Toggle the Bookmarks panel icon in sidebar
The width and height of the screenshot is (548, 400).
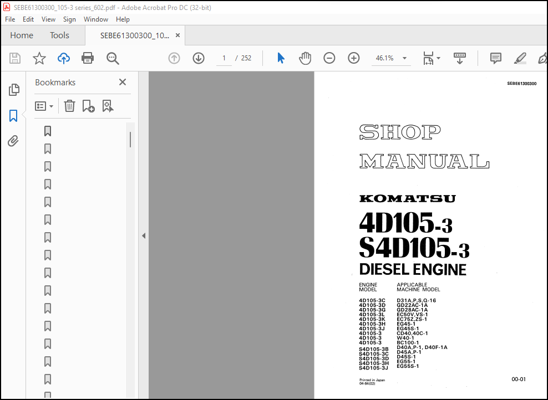13,116
